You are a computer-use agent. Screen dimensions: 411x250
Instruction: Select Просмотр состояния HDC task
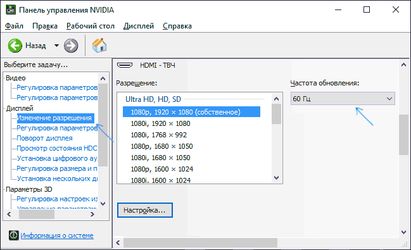coord(57,148)
